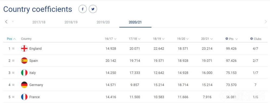Viewport: 270px width, 103px height.
Task: Sort table by 17/18 column
Action: click(x=135, y=39)
